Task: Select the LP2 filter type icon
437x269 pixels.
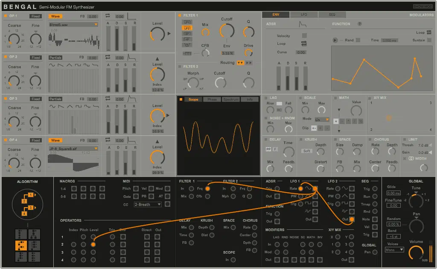Action: (187, 28)
